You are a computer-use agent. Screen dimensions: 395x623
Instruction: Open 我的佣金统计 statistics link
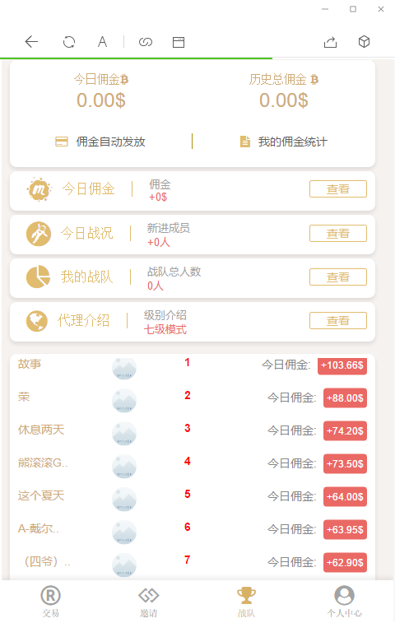tap(284, 142)
